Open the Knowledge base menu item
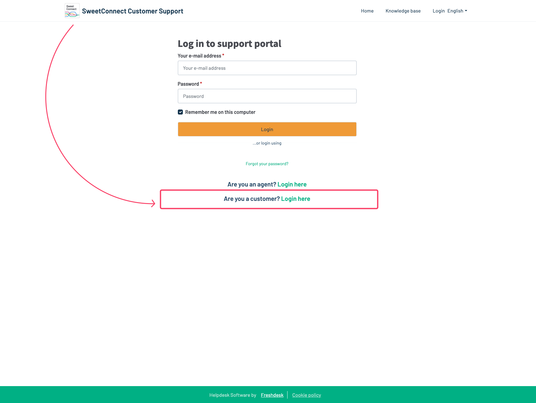Image resolution: width=536 pixels, height=403 pixels. click(x=403, y=11)
